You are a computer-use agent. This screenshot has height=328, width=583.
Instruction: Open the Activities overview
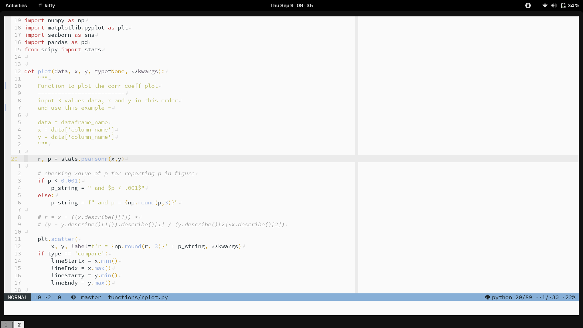coord(16,5)
